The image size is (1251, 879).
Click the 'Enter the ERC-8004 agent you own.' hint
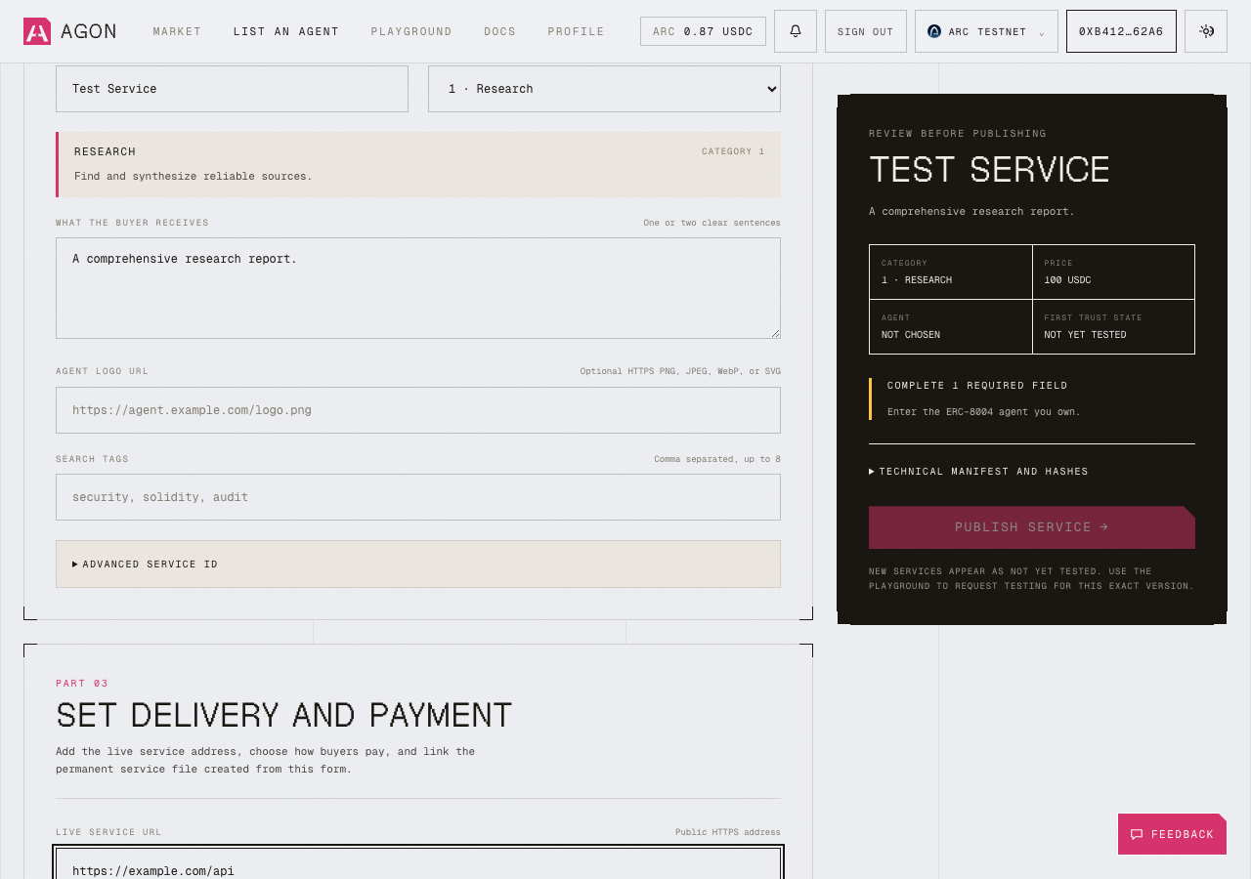point(984,412)
